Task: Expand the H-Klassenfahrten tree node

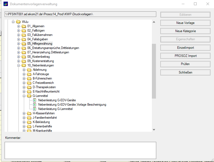Action: tap(24, 113)
